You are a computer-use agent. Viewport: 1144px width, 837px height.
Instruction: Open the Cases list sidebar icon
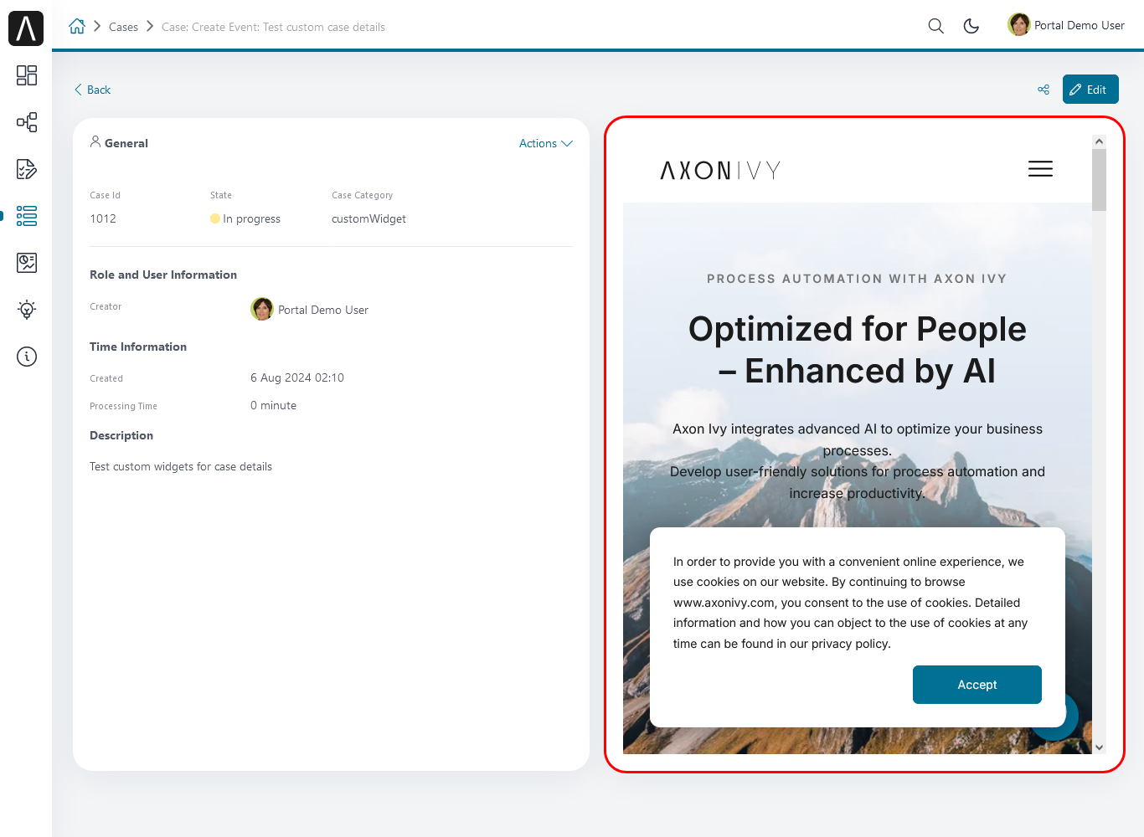27,216
